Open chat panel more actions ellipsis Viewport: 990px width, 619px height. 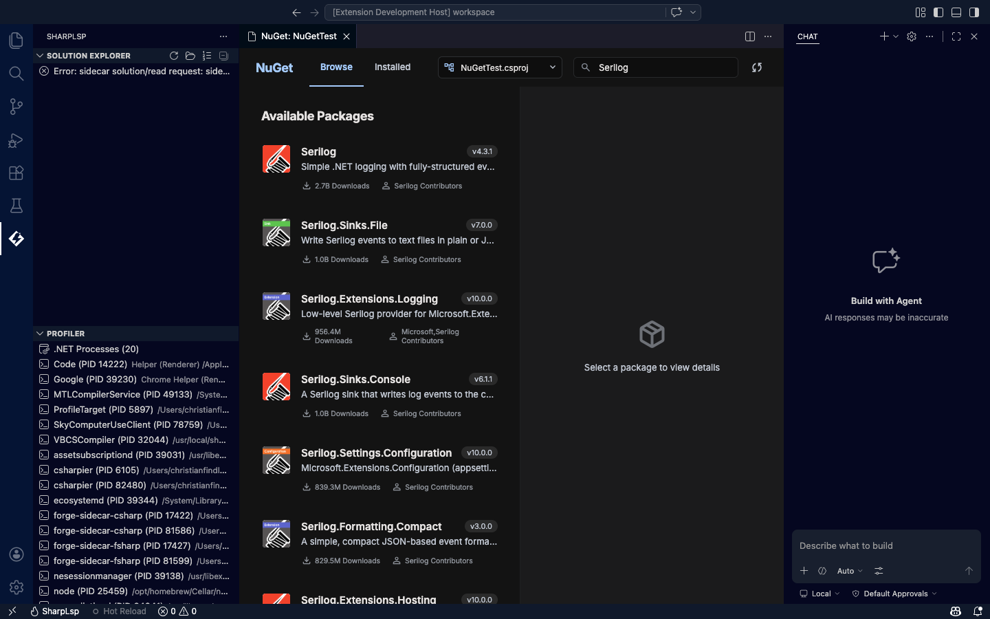(x=929, y=36)
